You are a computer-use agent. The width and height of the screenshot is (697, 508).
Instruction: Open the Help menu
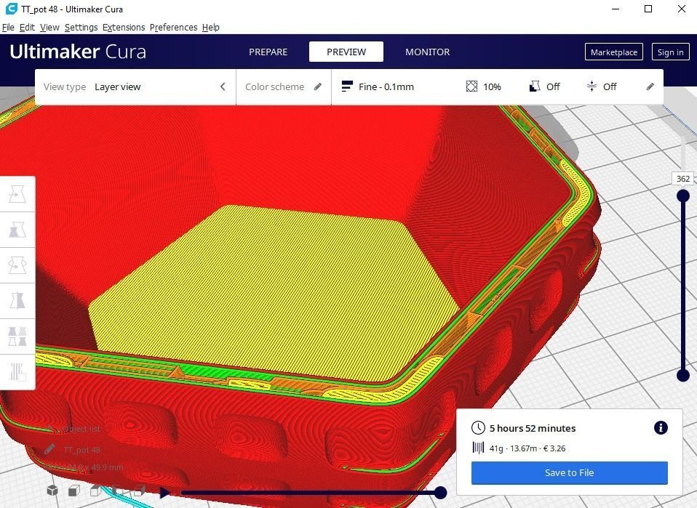211,28
